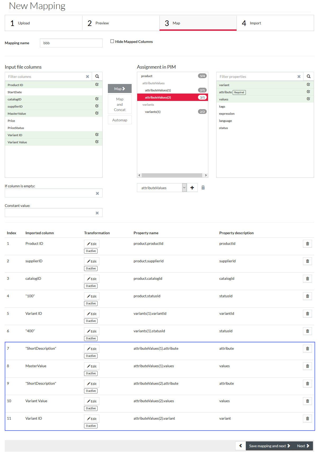Go back using the left chevron button
This screenshot has height=452, width=318.
point(241,446)
